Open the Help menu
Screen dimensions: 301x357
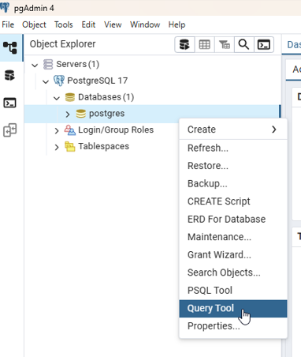click(x=177, y=24)
